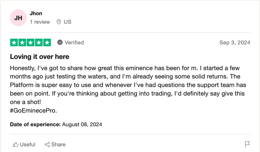Open reviewer name Jhon
The height and width of the screenshot is (152, 260).
click(36, 13)
